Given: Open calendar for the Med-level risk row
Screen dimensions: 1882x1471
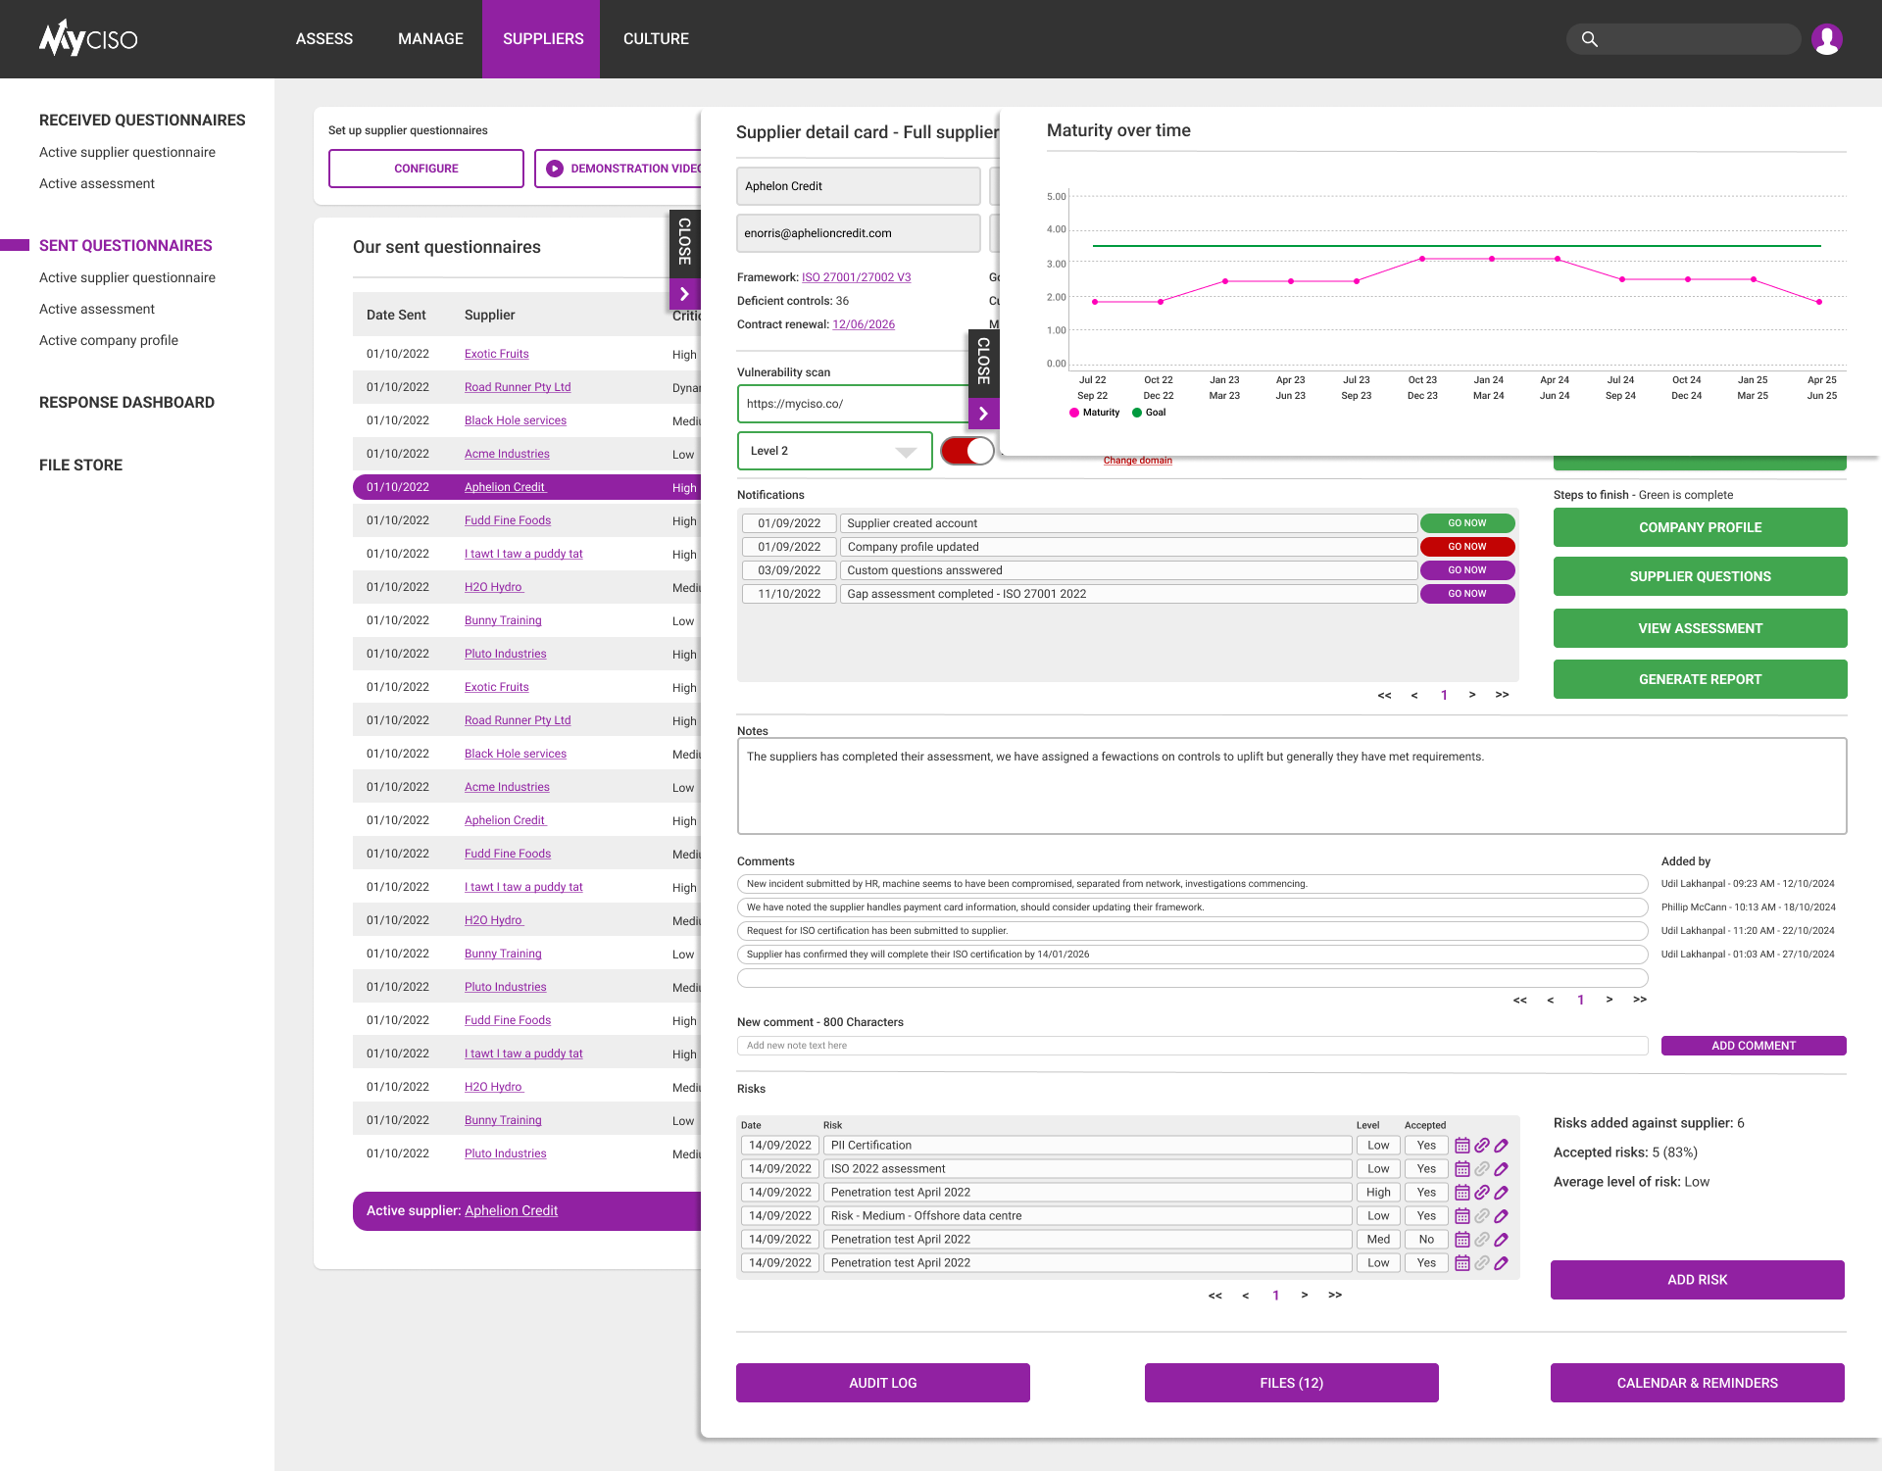Looking at the screenshot, I should pyautogui.click(x=1461, y=1239).
